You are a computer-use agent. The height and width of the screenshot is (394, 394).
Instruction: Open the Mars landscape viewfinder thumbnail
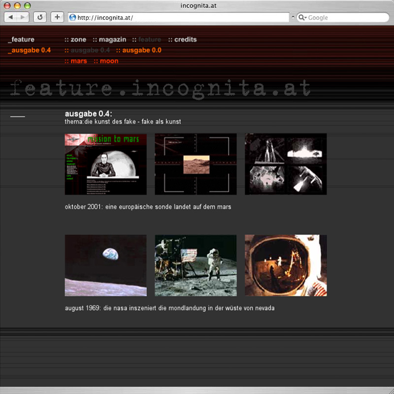pyautogui.click(x=196, y=164)
